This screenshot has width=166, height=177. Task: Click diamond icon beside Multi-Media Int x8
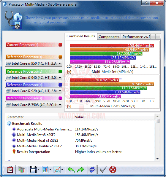[x=14, y=135]
